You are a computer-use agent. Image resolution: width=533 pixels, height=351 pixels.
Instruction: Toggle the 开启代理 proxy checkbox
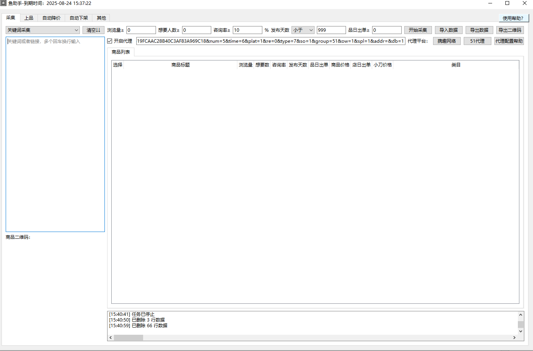[110, 41]
